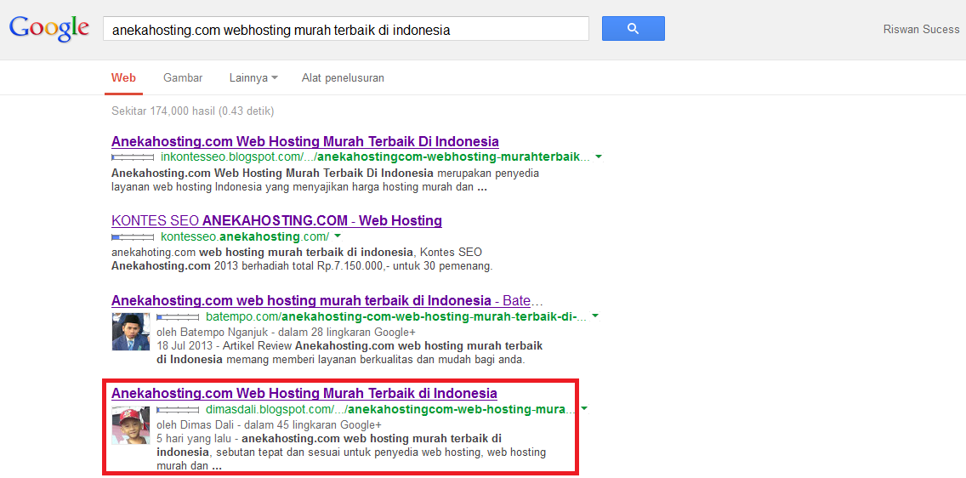Viewport: 966px width, 478px height.
Task: Click the rank bar beside kontesseo.anekahosting.com
Action: click(133, 237)
